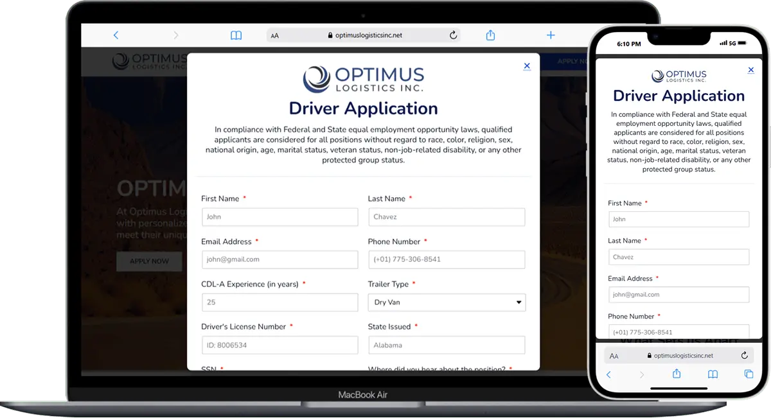Screen dimensions: 771x418
Task: Focus the Email Address field on laptop
Action: (279, 259)
